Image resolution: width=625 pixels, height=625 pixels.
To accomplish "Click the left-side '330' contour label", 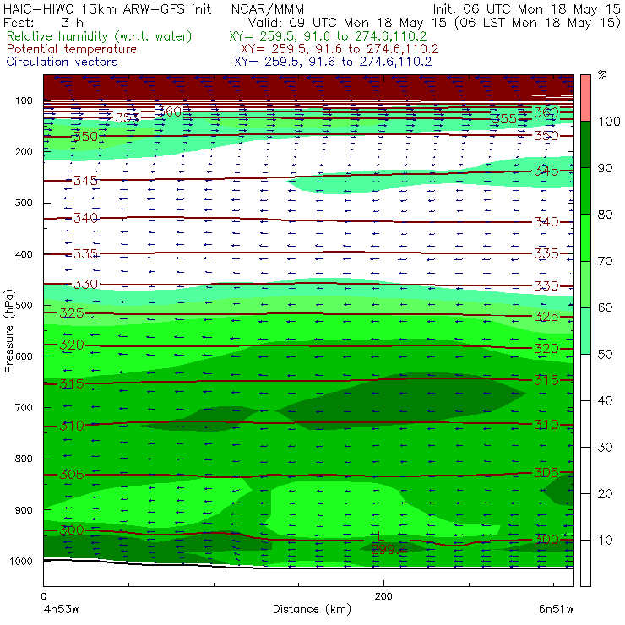I will coord(85,284).
